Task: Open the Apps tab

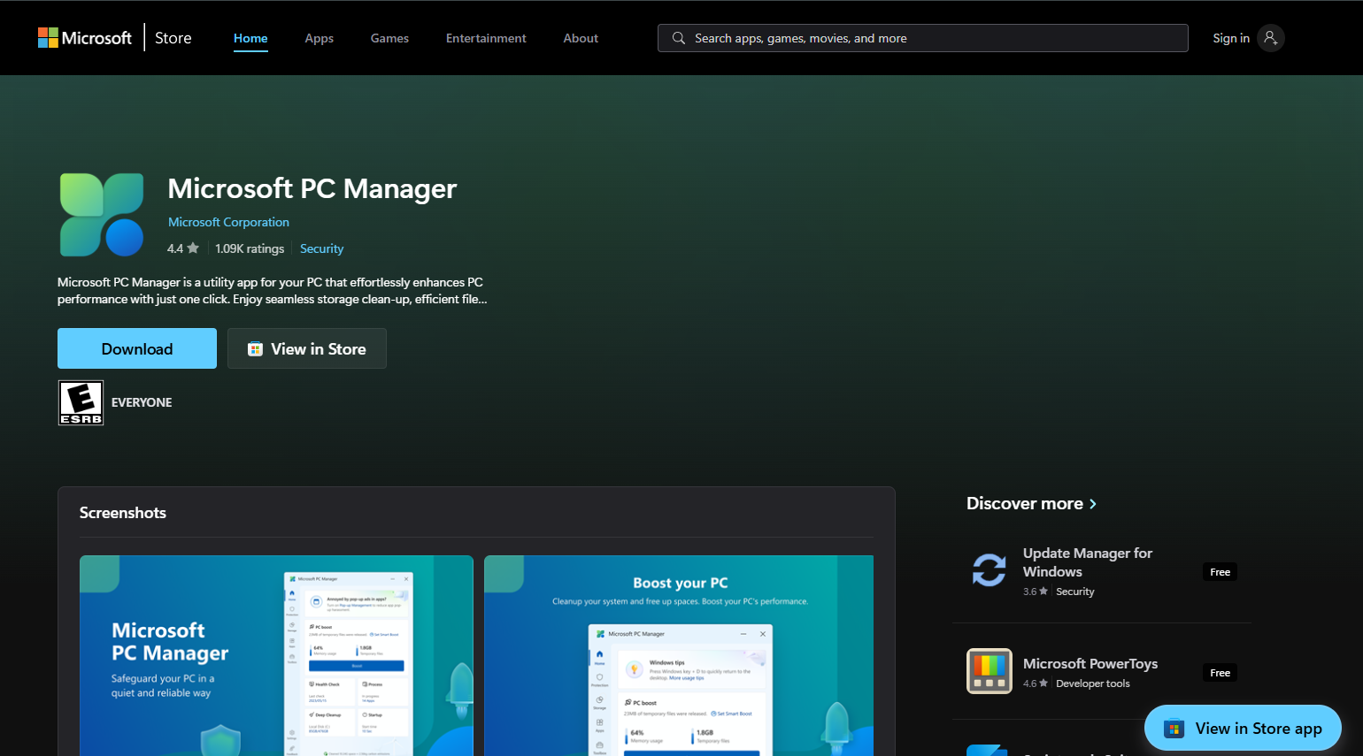Action: pyautogui.click(x=319, y=38)
